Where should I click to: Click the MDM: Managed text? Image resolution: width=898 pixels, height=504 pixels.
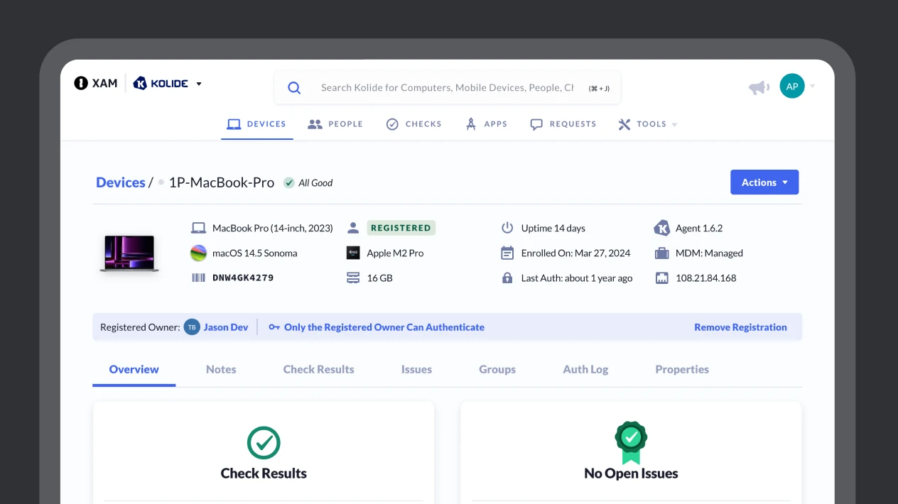pyautogui.click(x=709, y=253)
